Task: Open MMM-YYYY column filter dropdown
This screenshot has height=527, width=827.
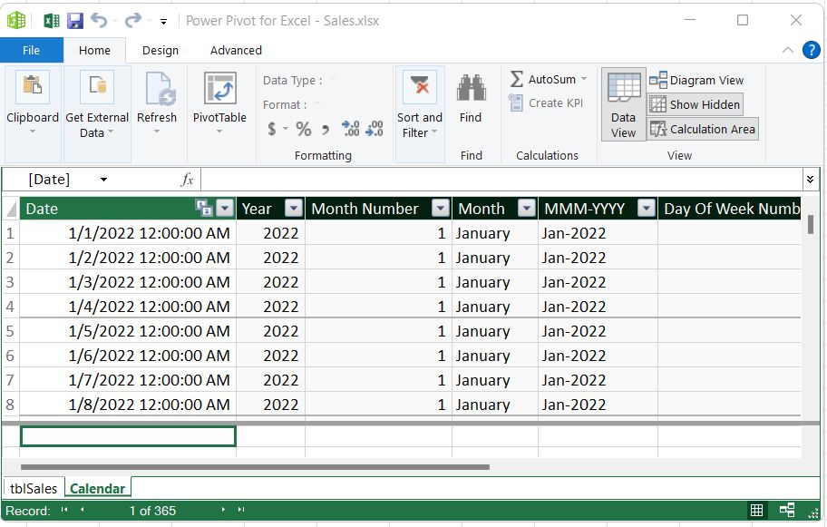Action: [x=646, y=209]
